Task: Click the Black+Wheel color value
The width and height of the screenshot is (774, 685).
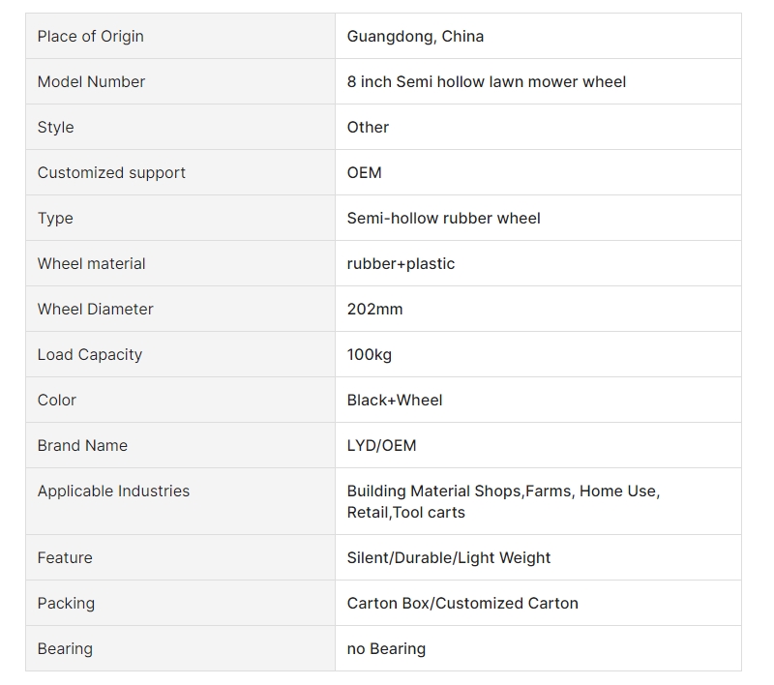Action: coord(395,400)
